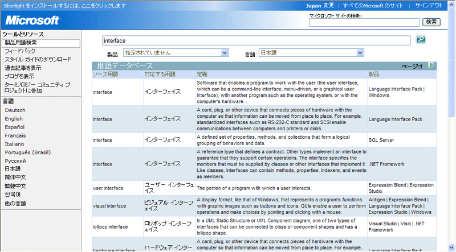Open すべてのMicrosoft のサイト link

pos(373,6)
